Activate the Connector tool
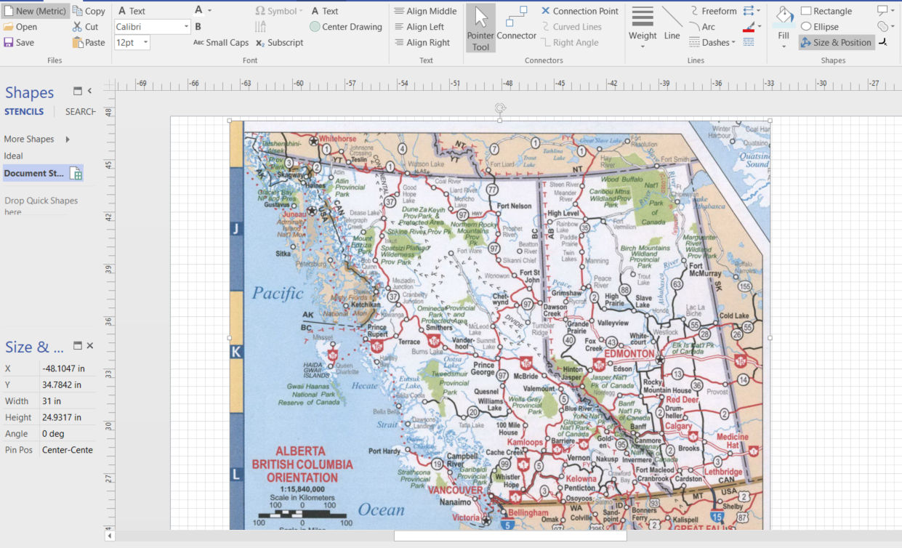The image size is (902, 548). tap(516, 25)
